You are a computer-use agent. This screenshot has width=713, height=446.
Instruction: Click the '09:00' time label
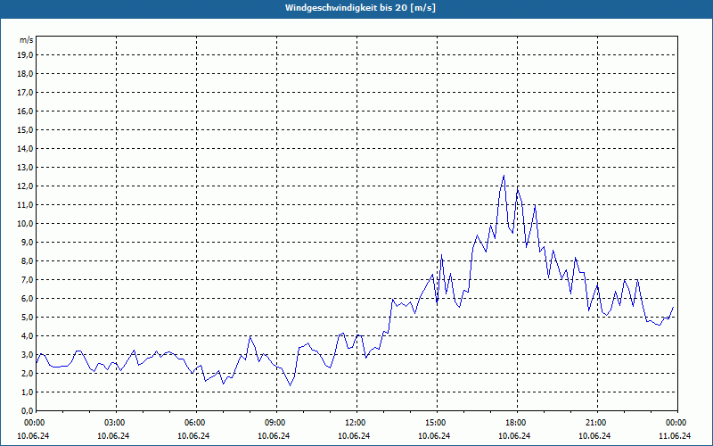tap(274, 423)
